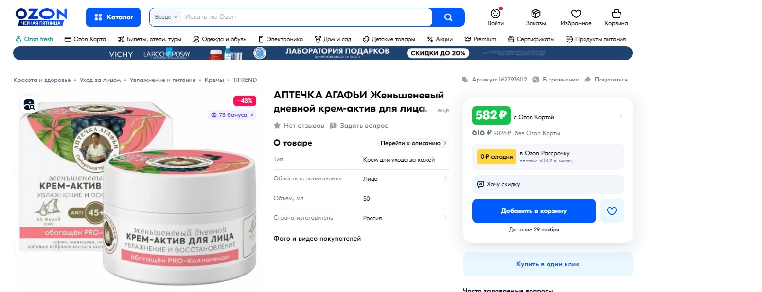Expand Ozon Картой price details chevron

(x=620, y=116)
